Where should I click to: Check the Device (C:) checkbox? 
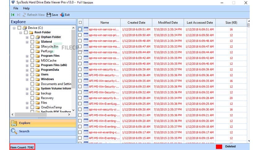[x=19, y=28]
